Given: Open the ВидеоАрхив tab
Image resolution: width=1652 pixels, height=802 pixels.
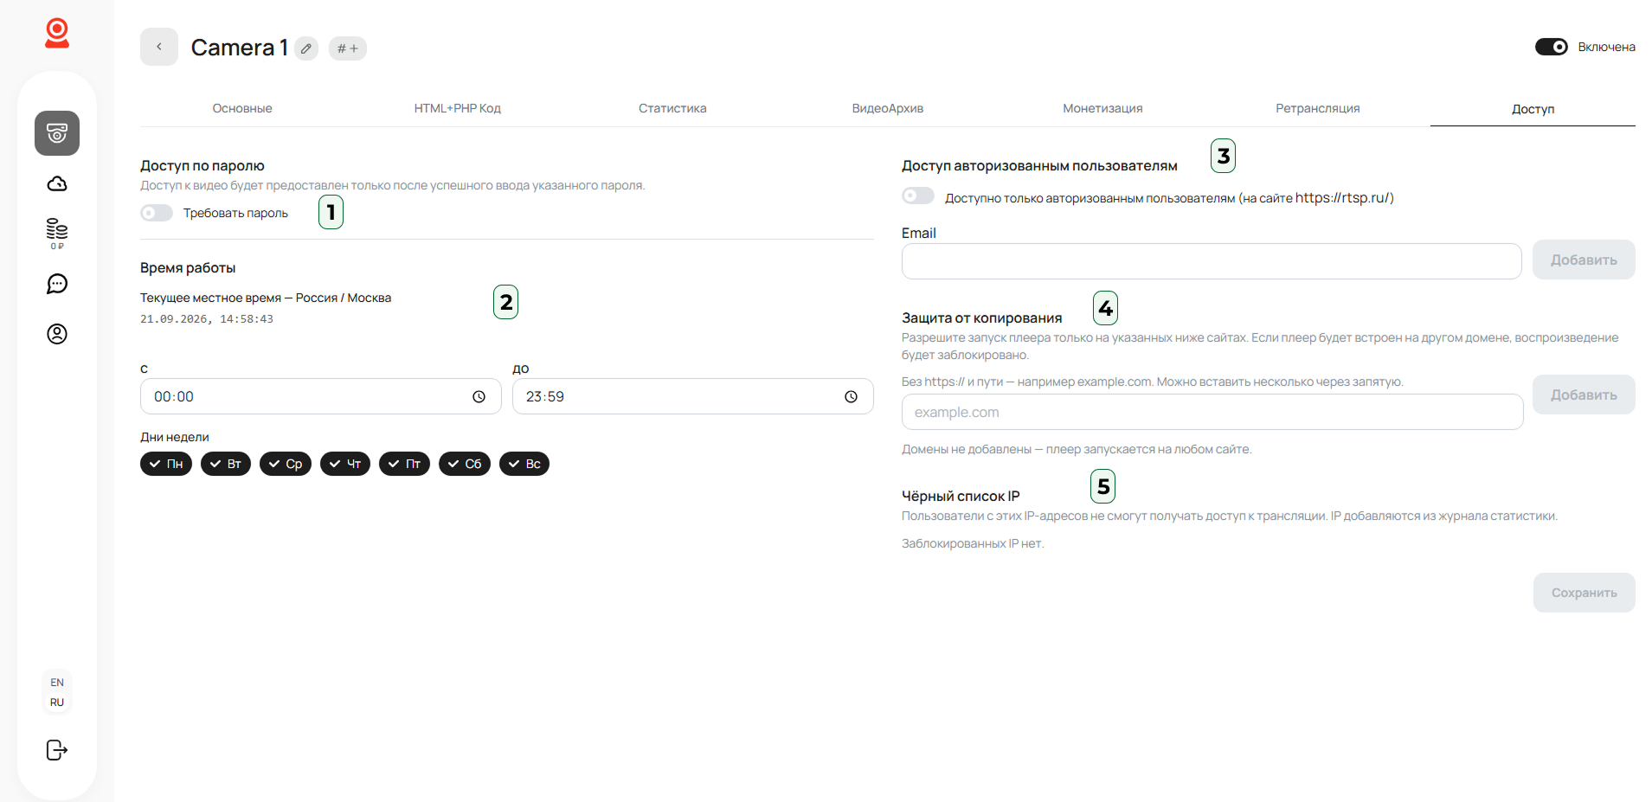Looking at the screenshot, I should click(888, 108).
